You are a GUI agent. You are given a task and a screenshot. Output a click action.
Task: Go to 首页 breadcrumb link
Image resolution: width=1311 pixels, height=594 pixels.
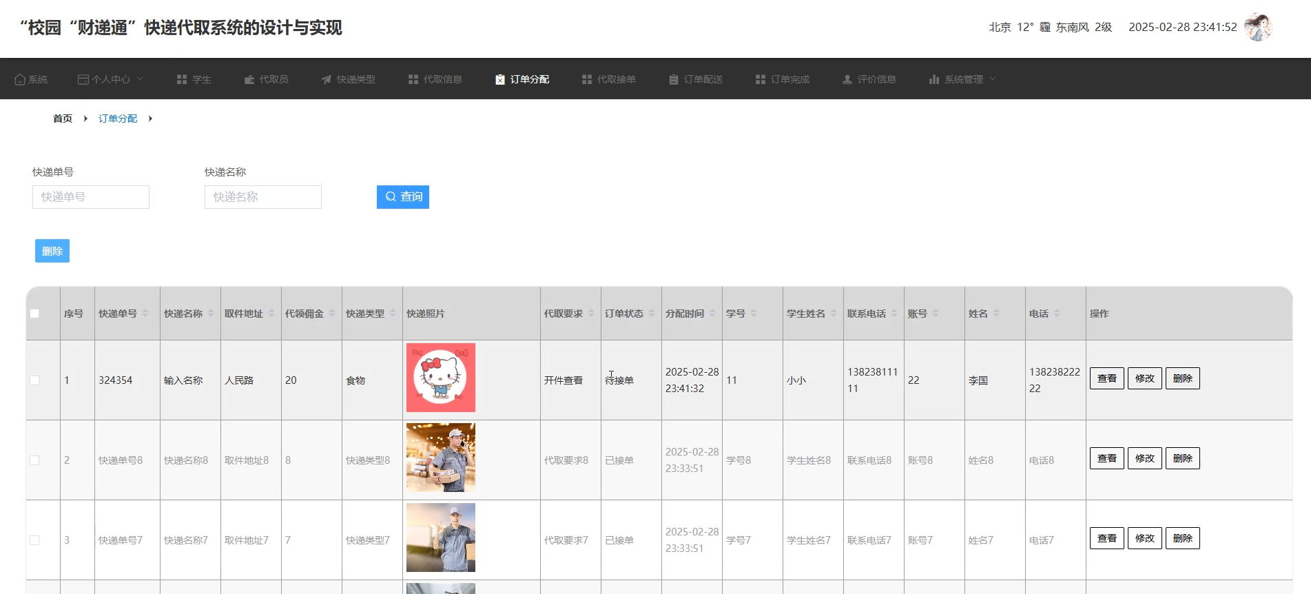(x=63, y=119)
